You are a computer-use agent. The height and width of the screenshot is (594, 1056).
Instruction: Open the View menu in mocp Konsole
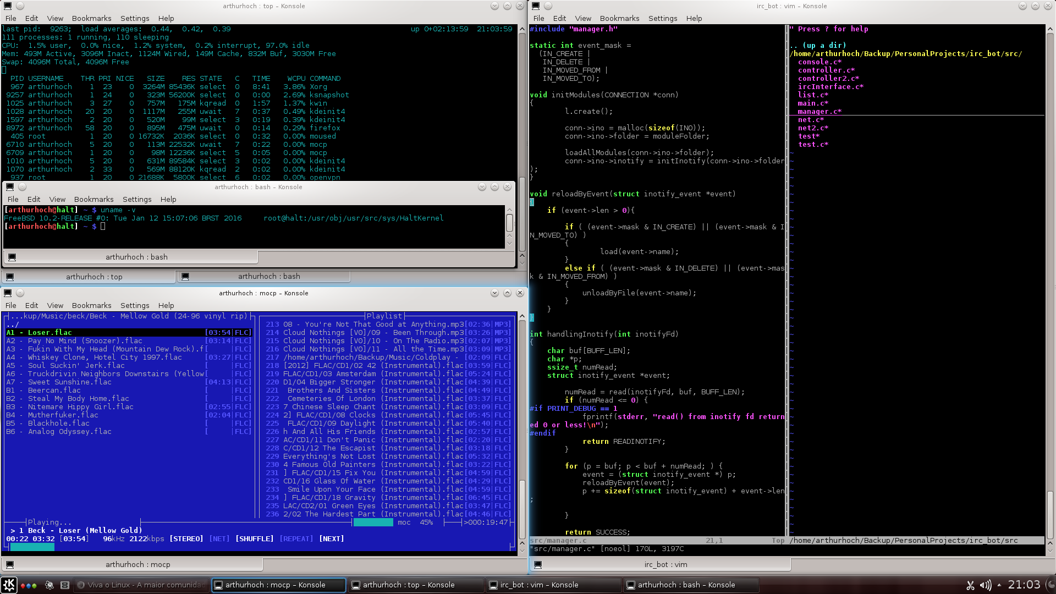pyautogui.click(x=55, y=305)
